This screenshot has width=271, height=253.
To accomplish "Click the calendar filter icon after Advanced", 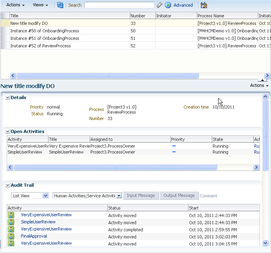I will 204,5.
